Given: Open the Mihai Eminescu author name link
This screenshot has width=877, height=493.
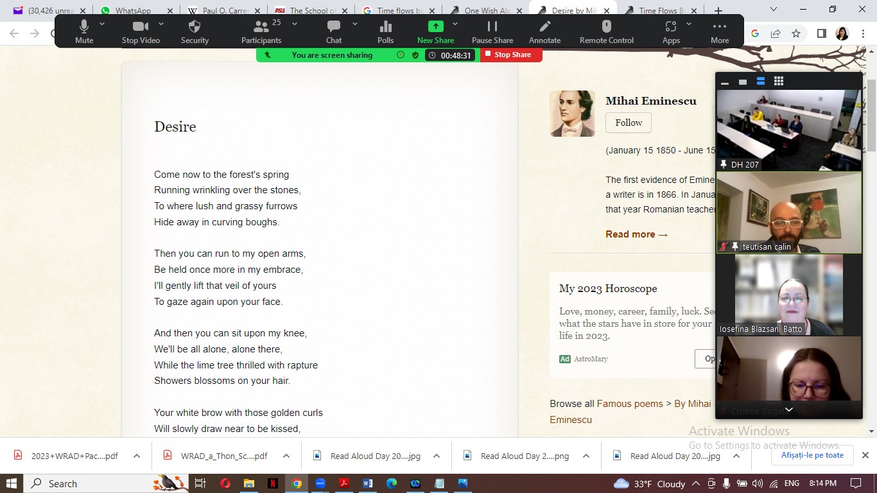Looking at the screenshot, I should [651, 101].
